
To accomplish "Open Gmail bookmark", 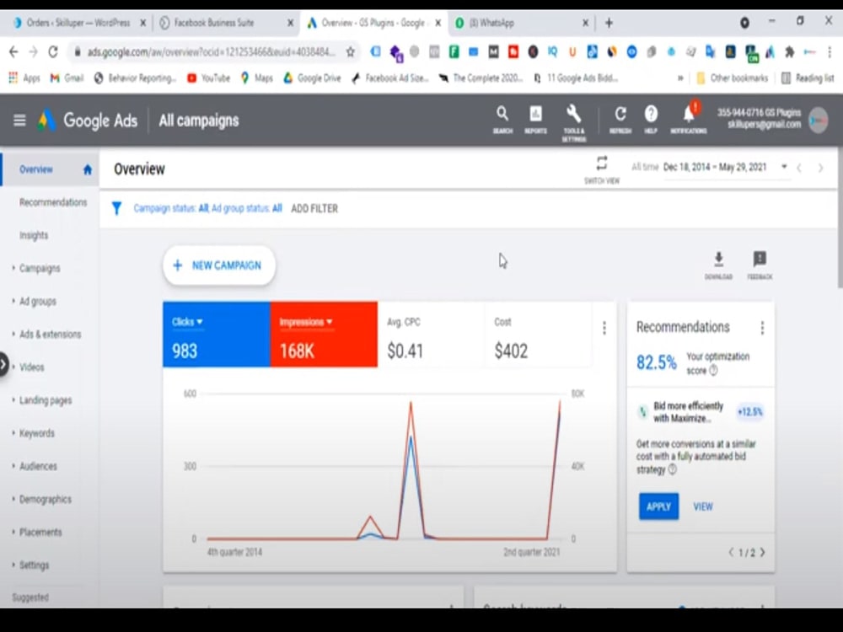I will pyautogui.click(x=67, y=78).
